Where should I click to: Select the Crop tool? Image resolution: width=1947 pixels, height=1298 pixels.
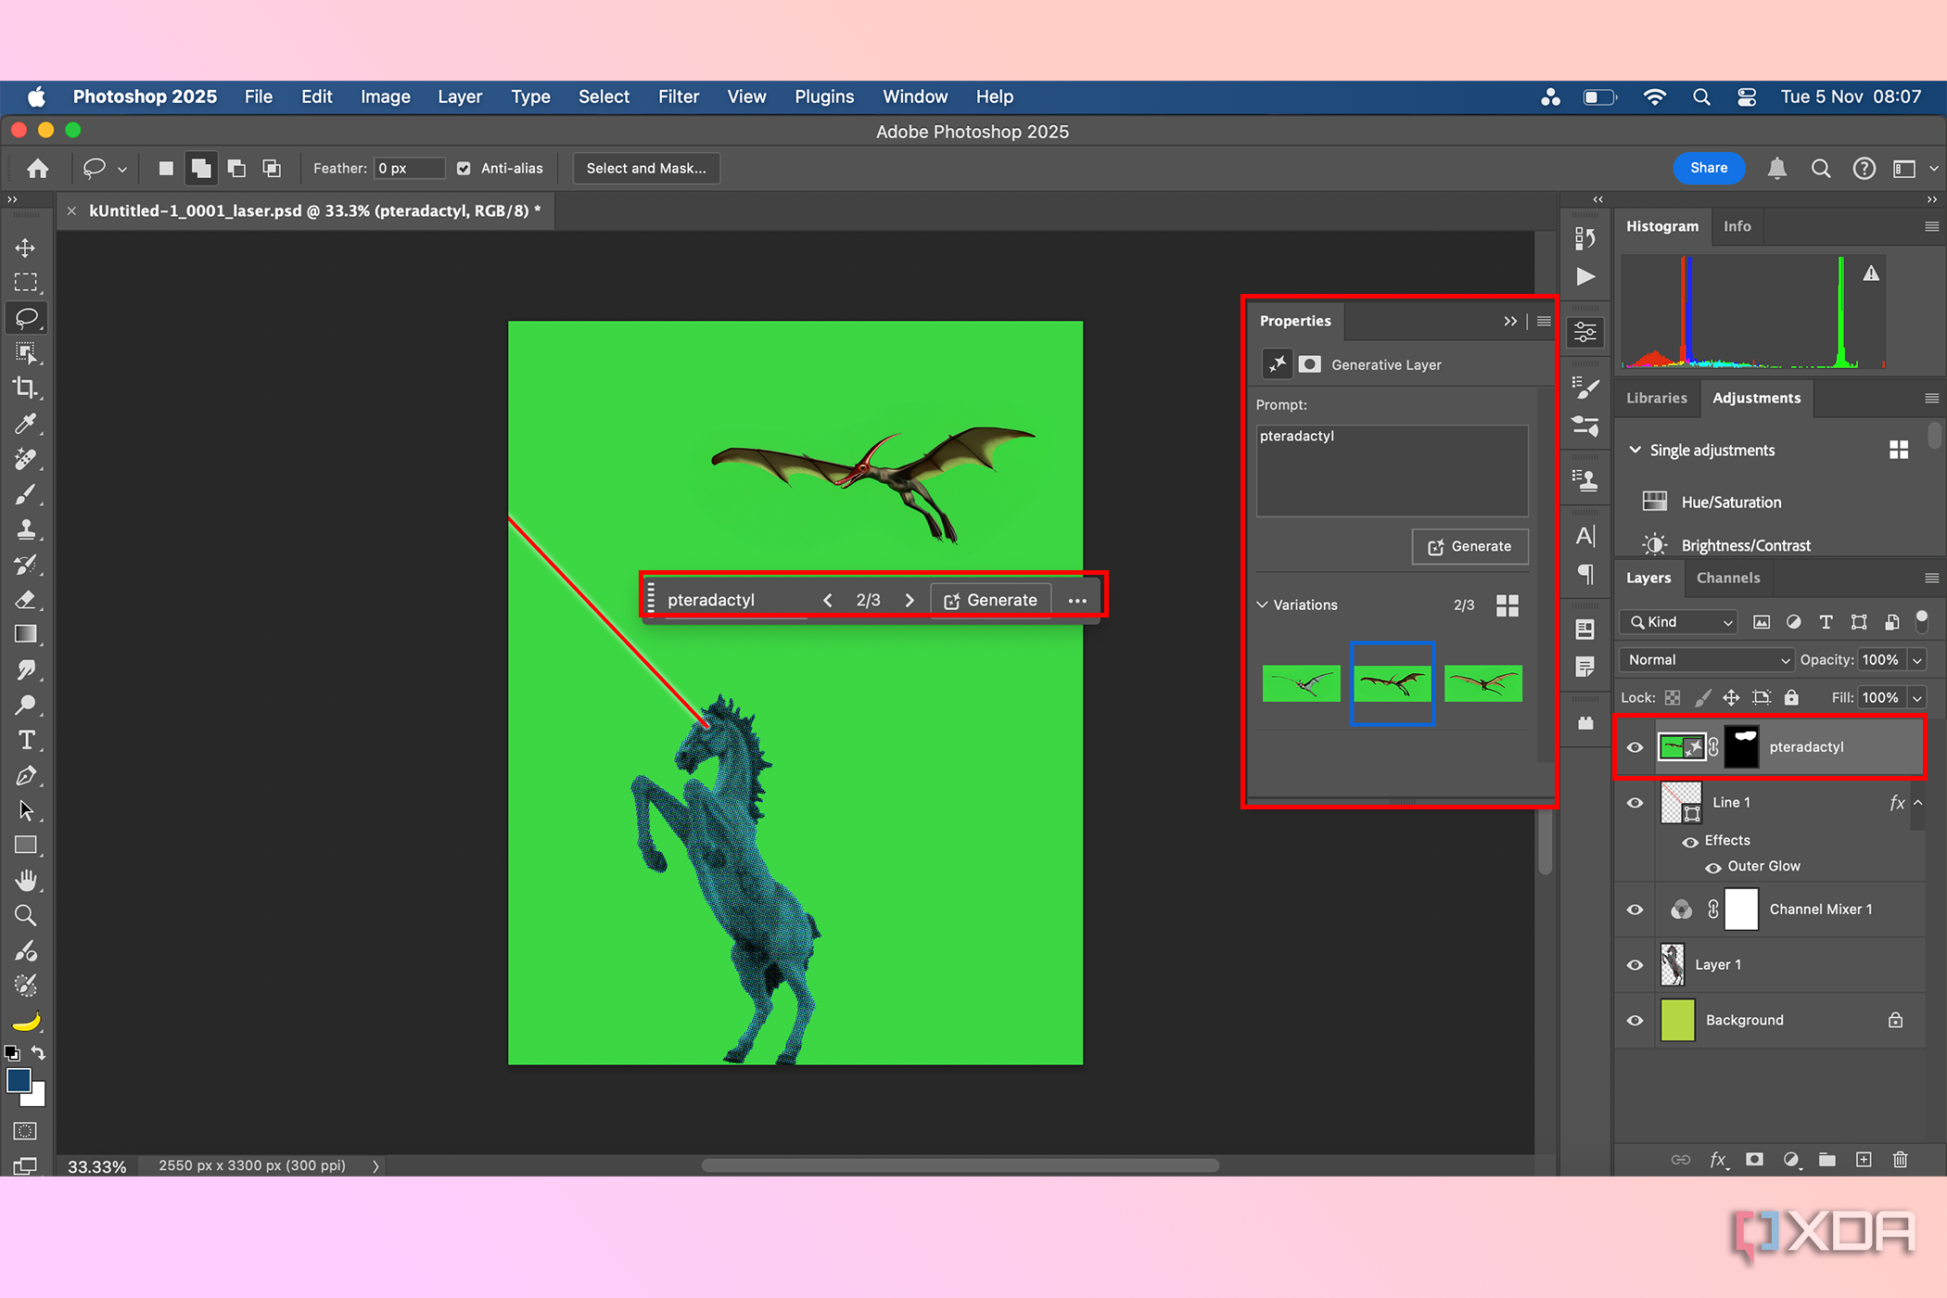pos(26,388)
